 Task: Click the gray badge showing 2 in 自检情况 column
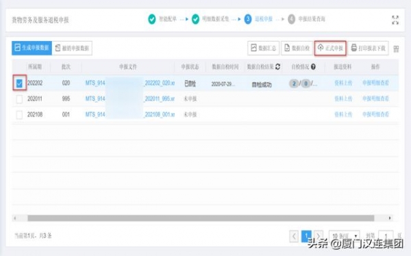pyautogui.click(x=294, y=84)
